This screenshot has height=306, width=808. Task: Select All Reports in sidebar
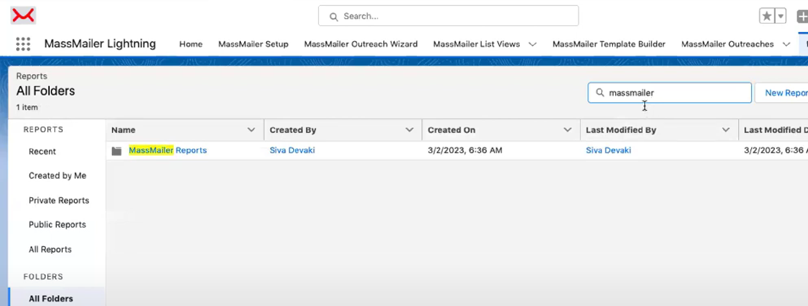50,250
